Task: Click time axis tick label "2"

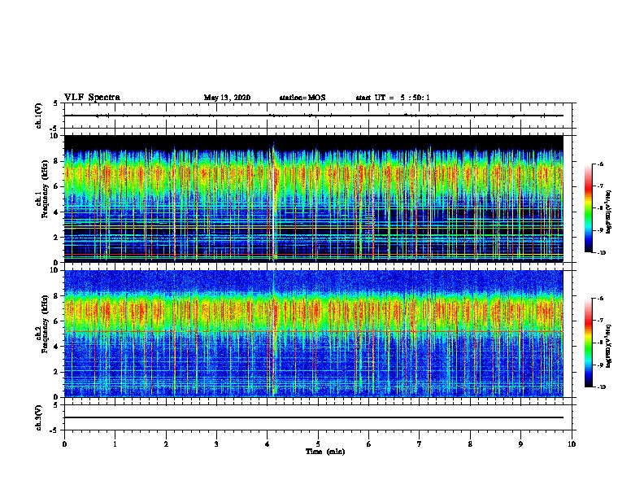Action: (166, 444)
